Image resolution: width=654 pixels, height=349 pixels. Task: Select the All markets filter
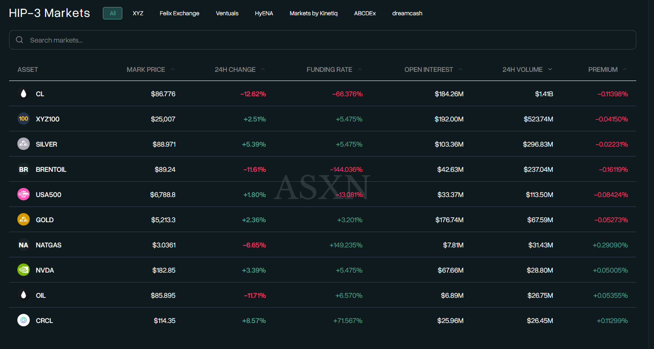point(112,13)
